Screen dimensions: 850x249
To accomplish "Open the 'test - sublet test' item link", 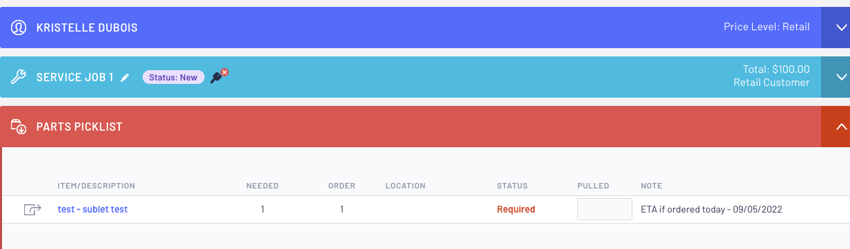I will (93, 209).
